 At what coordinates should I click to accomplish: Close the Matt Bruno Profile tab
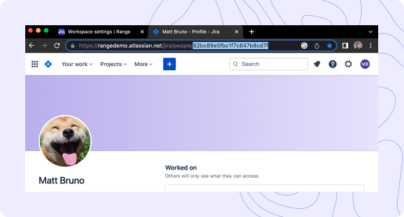[x=237, y=32]
